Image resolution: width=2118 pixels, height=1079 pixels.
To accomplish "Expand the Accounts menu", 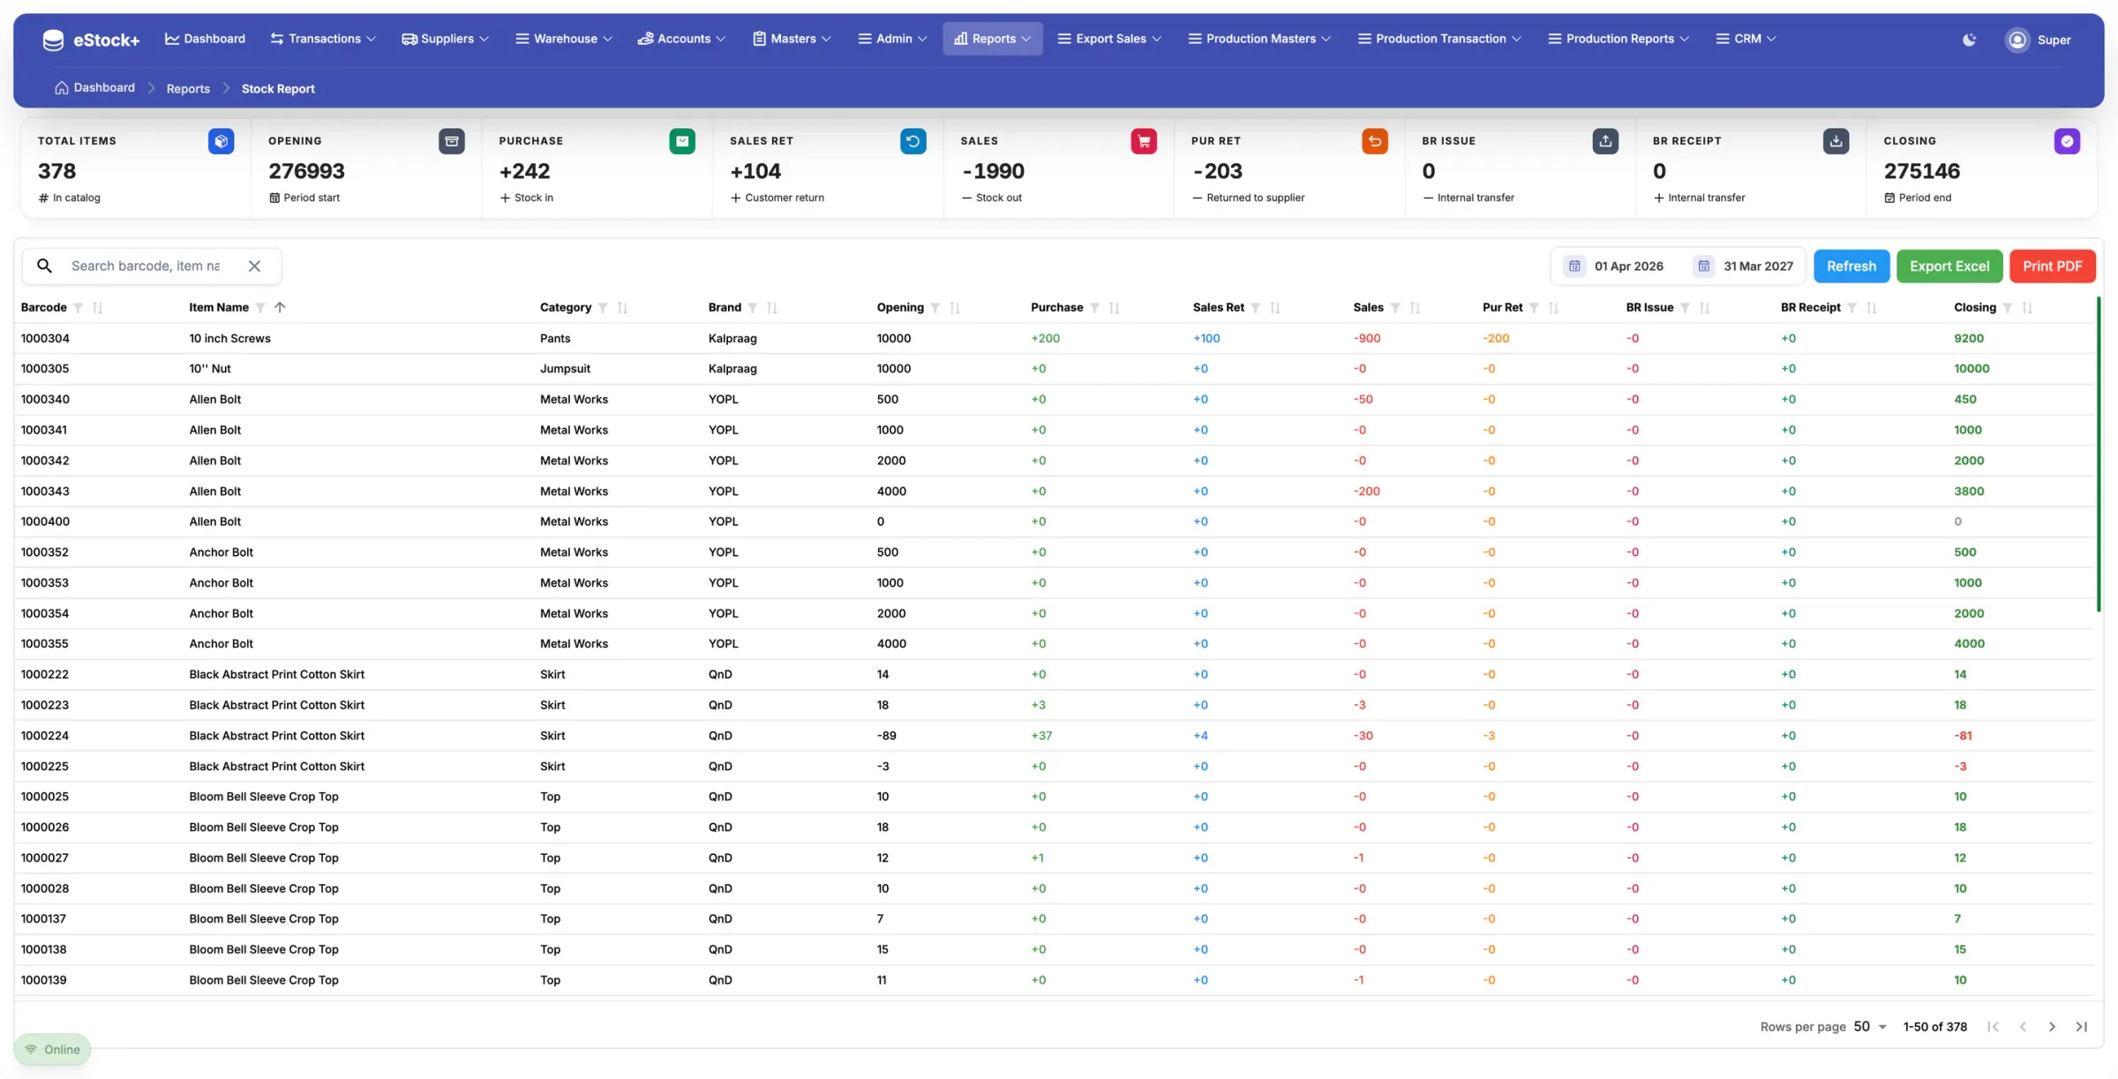I will (x=682, y=39).
